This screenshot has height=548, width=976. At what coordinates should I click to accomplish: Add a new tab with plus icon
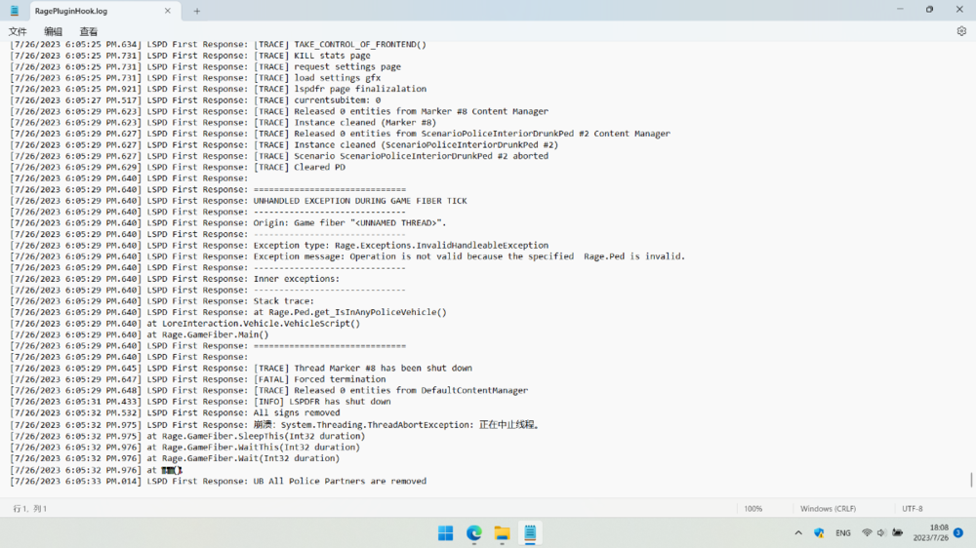coord(196,11)
